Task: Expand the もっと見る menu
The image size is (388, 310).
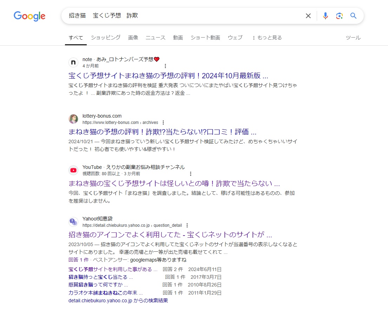Action: click(267, 38)
